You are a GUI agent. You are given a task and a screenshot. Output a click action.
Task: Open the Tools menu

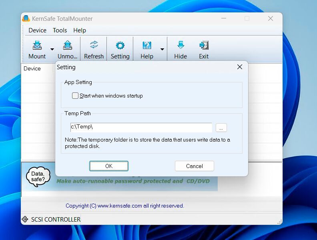[x=60, y=30]
